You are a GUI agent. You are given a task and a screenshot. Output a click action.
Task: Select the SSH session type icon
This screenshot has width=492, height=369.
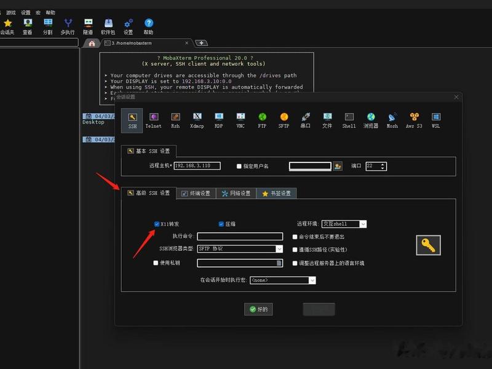tap(132, 121)
